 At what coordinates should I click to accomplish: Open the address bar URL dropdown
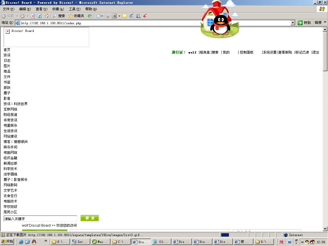click(293, 23)
